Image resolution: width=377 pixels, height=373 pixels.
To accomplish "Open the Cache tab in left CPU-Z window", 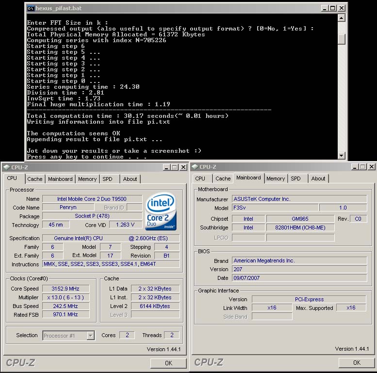I will click(35, 179).
